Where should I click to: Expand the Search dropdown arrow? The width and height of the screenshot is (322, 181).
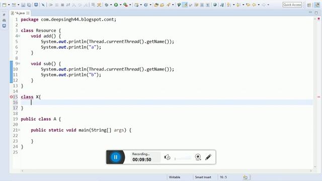pyautogui.click(x=173, y=5)
